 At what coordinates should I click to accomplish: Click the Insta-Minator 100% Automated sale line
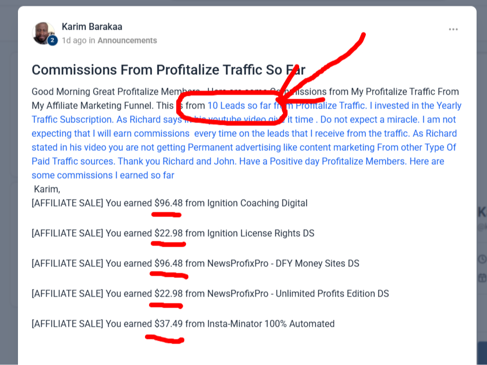183,324
